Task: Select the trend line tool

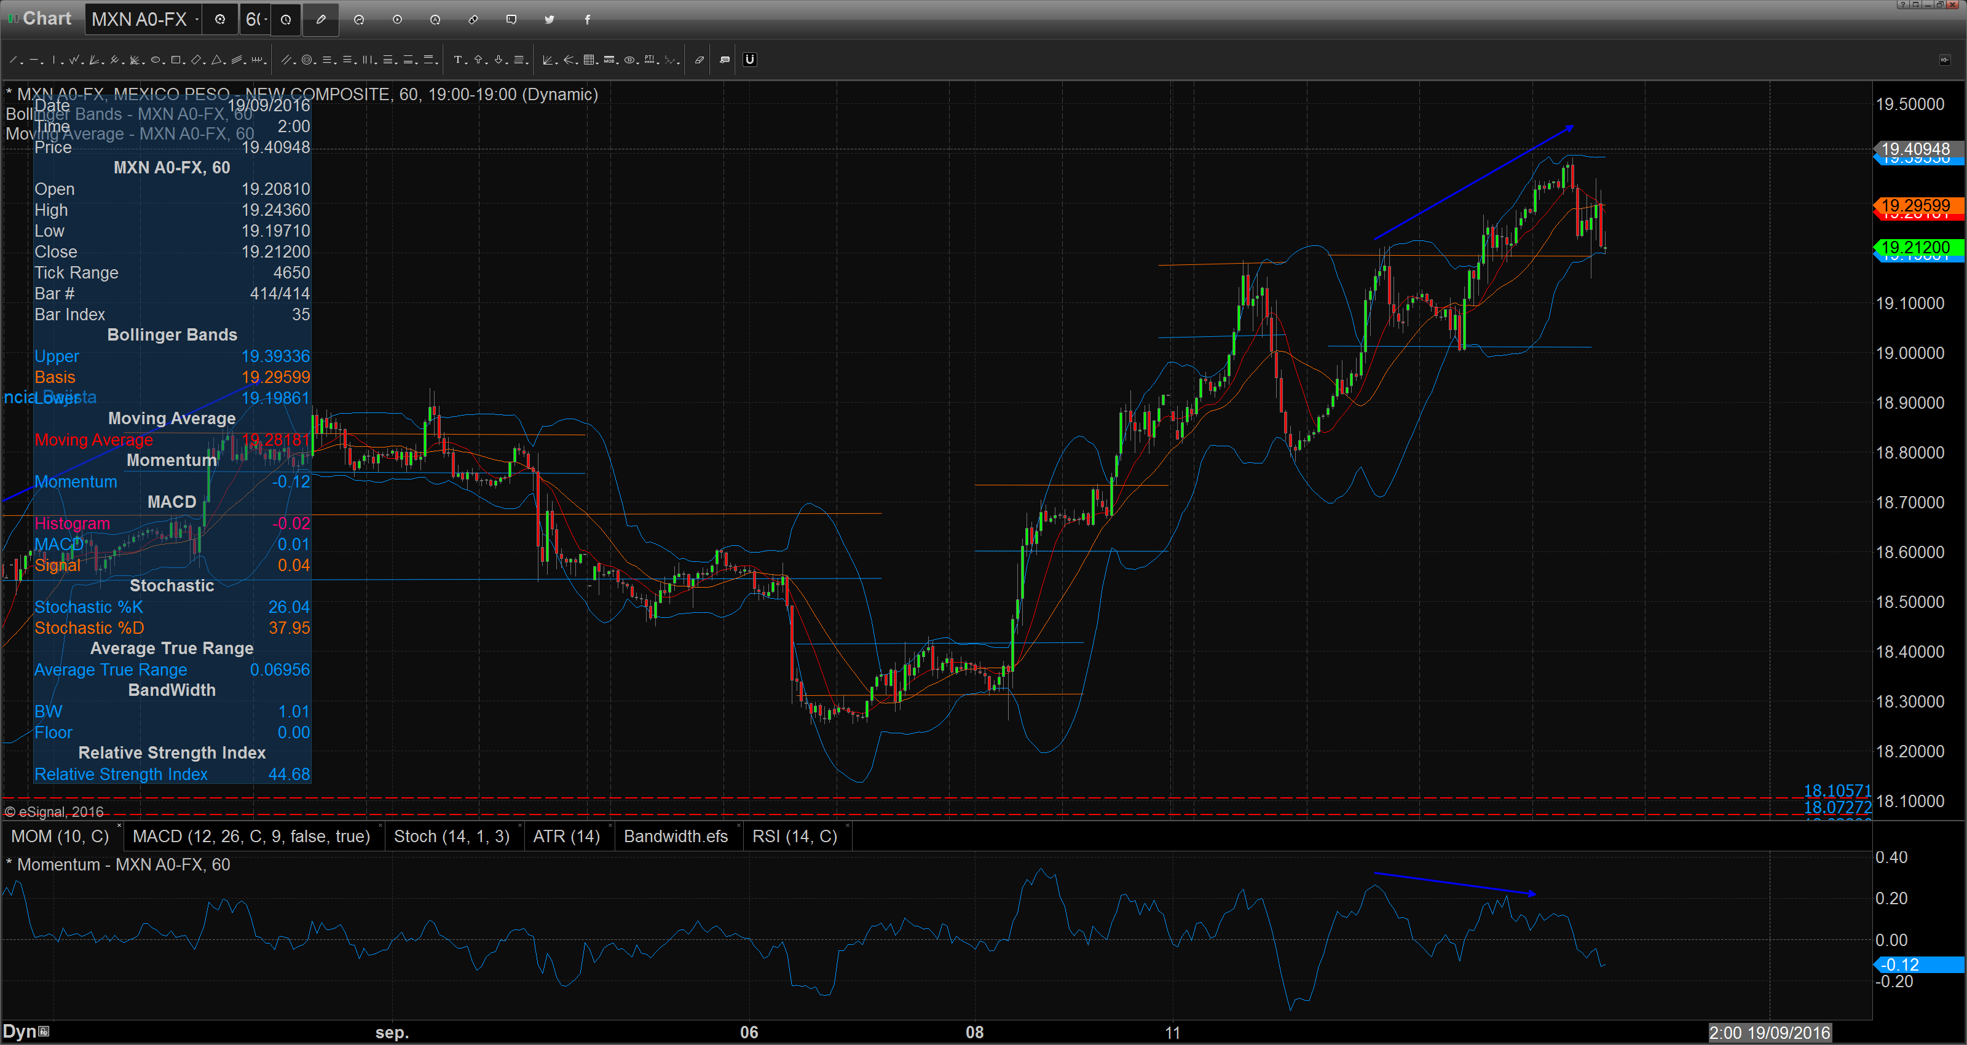Action: click(x=13, y=60)
